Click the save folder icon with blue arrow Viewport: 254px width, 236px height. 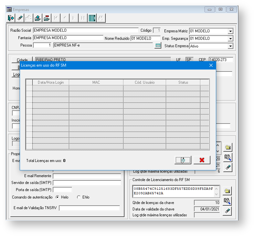coord(37,18)
